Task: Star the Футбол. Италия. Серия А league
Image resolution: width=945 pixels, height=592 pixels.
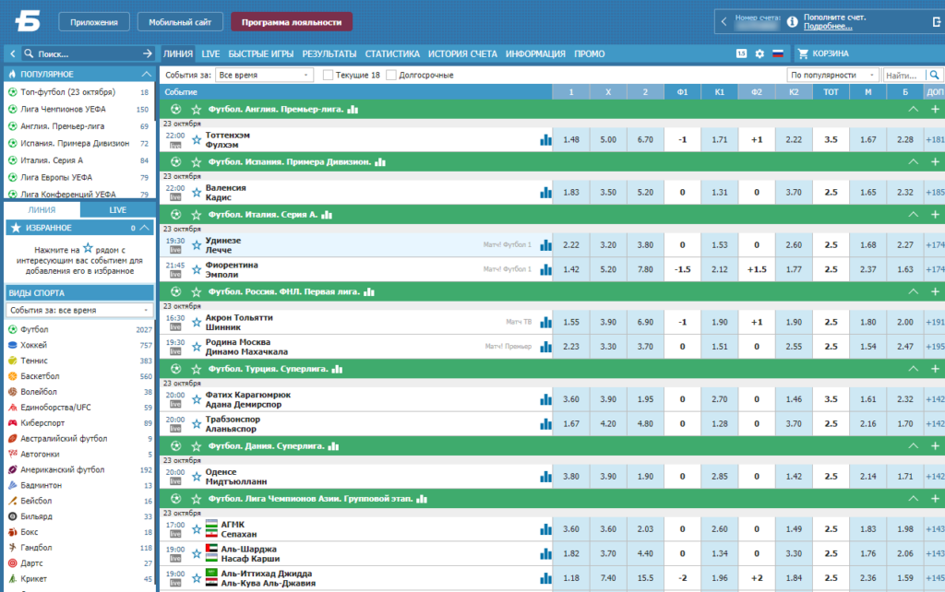Action: [196, 215]
